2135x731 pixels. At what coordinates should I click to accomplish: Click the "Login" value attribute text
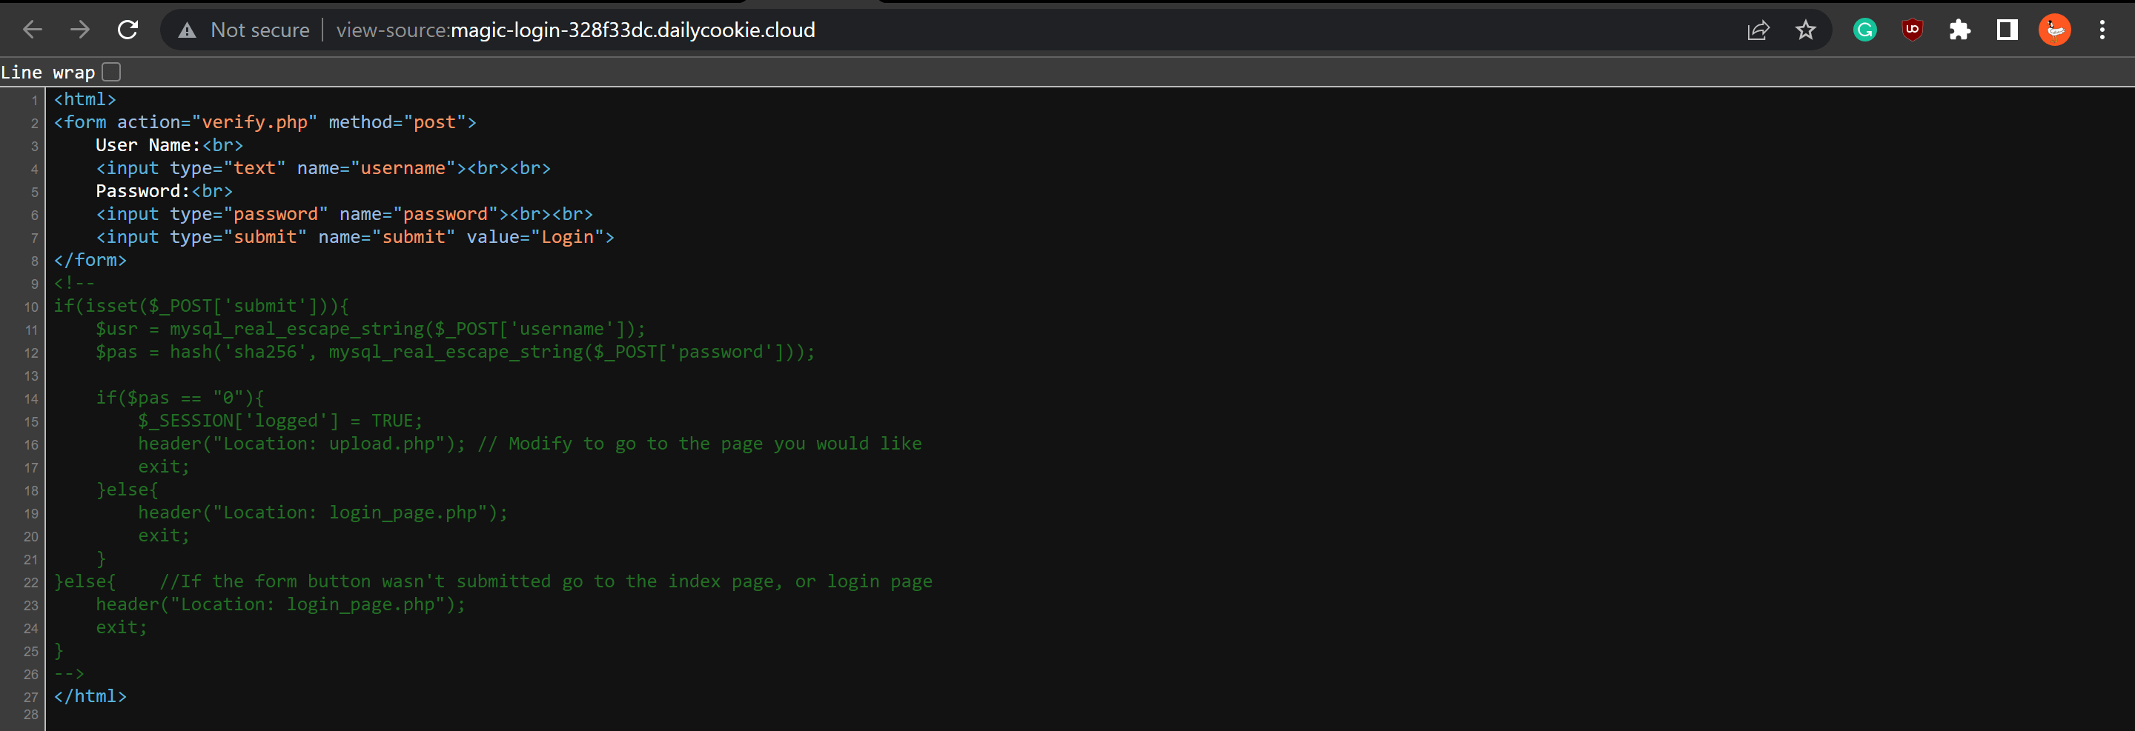click(x=568, y=237)
